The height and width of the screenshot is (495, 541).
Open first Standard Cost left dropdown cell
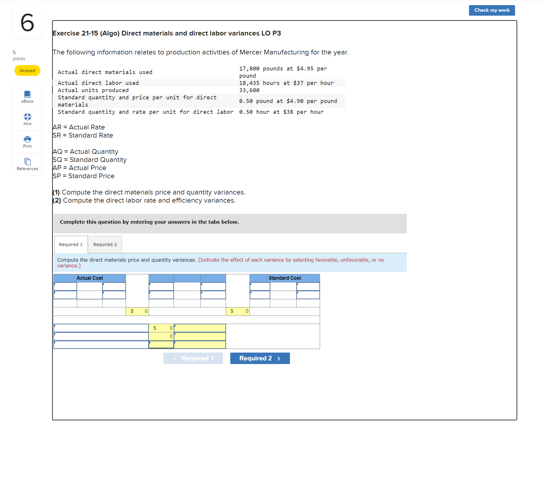pos(260,286)
